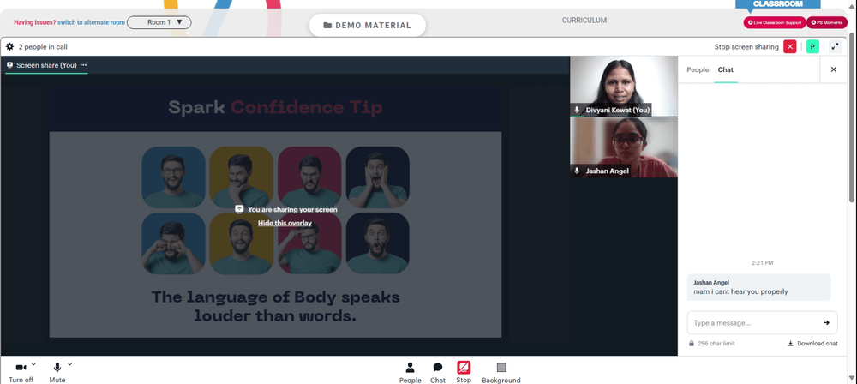Mute the microphone
The height and width of the screenshot is (384, 857).
[57, 372]
